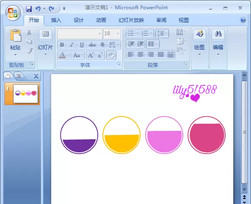Viewport: 251px width, 204px height.
Task: Align text right
Action: coord(151,55)
